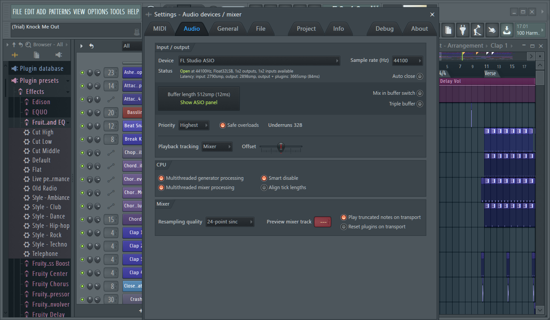Screen dimensions: 550x320
Task: Click the gear icon beside Cut High
Action: 27,132
